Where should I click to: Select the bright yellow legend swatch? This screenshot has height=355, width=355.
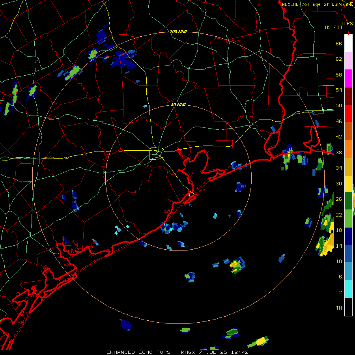tap(348, 184)
